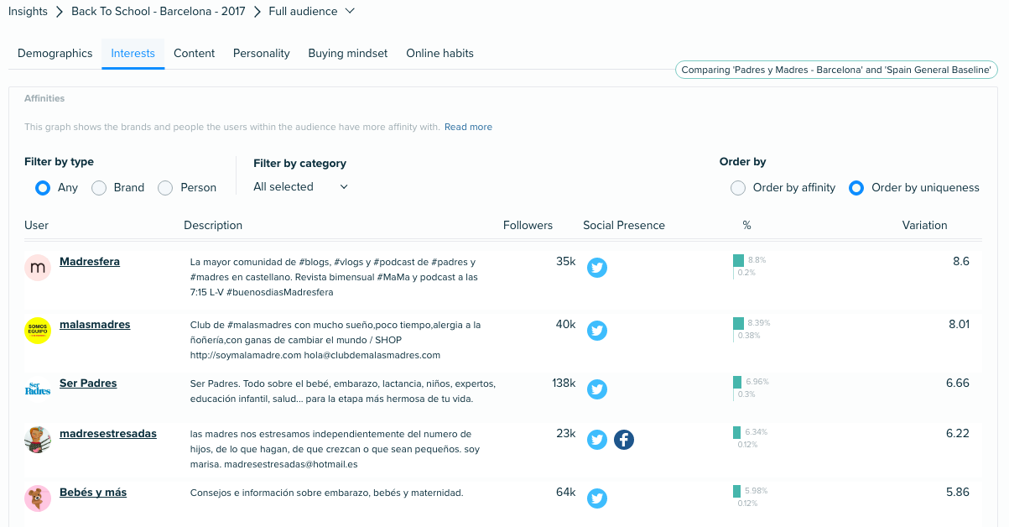Open the malasmadres user link
Screen dimensions: 1009x527
[x=95, y=325]
